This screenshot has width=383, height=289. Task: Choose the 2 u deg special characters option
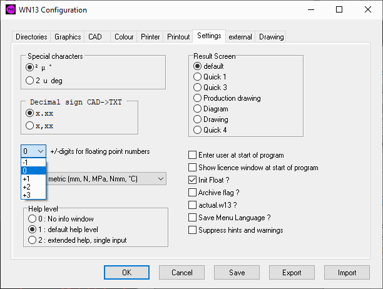click(29, 80)
